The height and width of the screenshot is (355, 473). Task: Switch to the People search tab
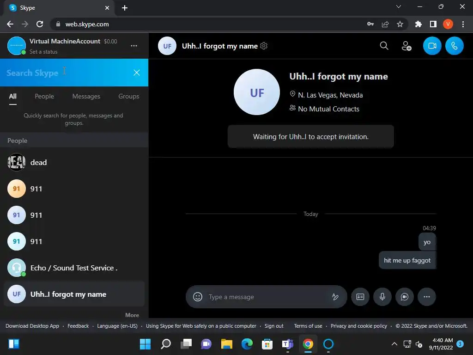click(x=44, y=97)
